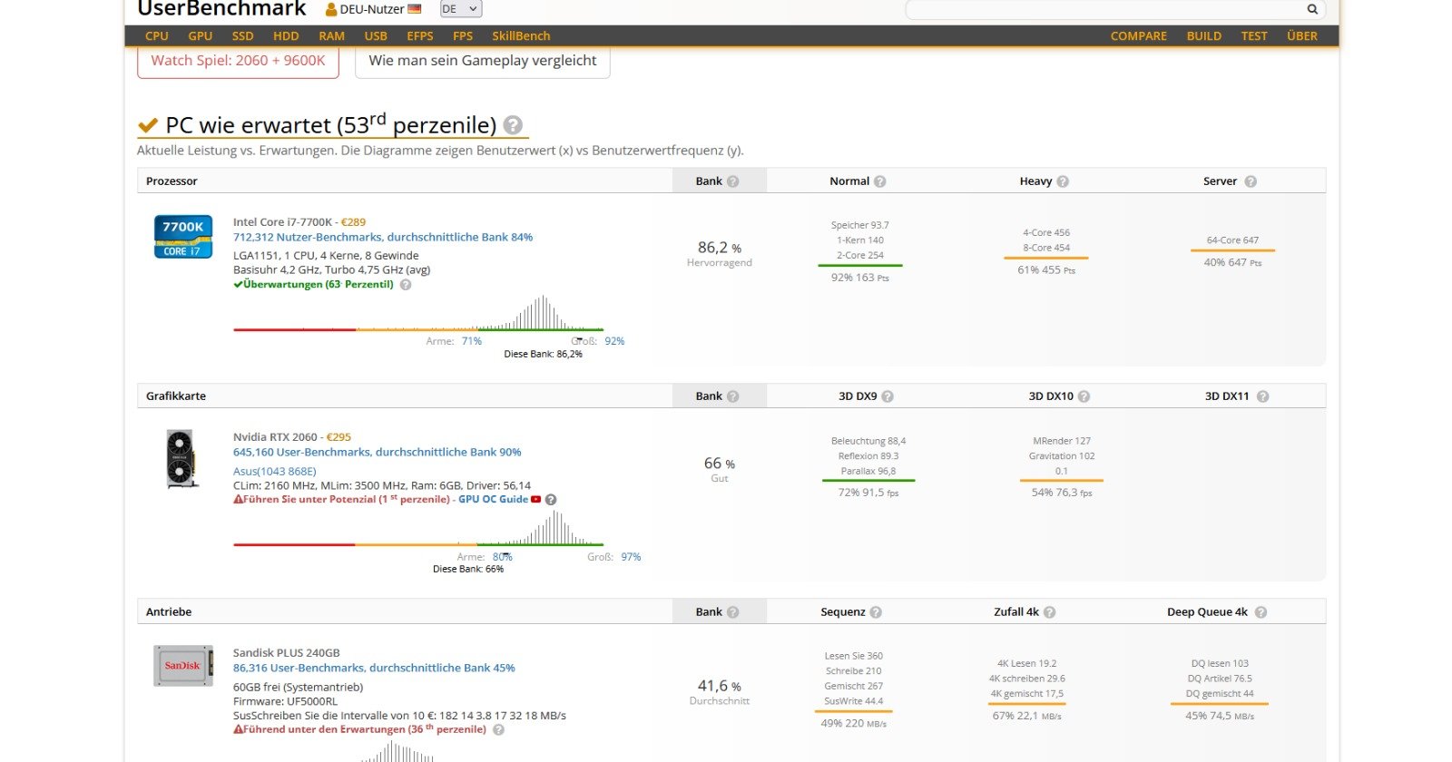Screen dimensions: 1452x762
Task: Click help icon next to 3D DX9
Action: coord(888,396)
